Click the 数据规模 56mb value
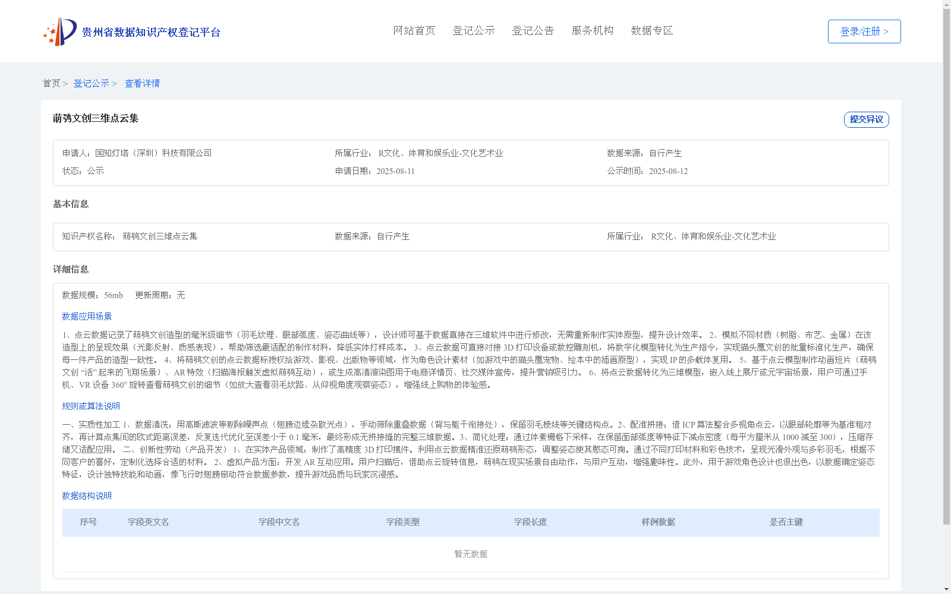The height and width of the screenshot is (594, 951). point(114,295)
